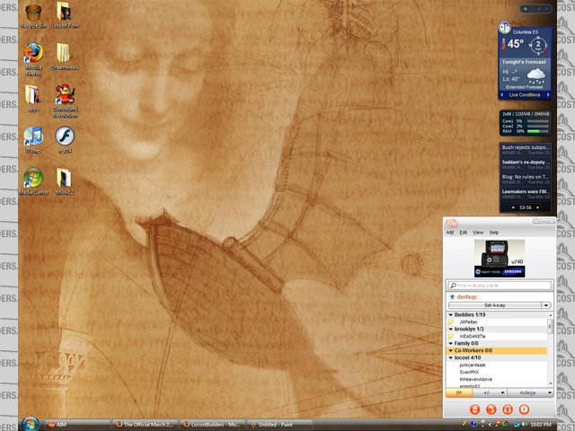Collapse the brooklyn buddy group
This screenshot has height=431, width=575.
[x=451, y=330]
